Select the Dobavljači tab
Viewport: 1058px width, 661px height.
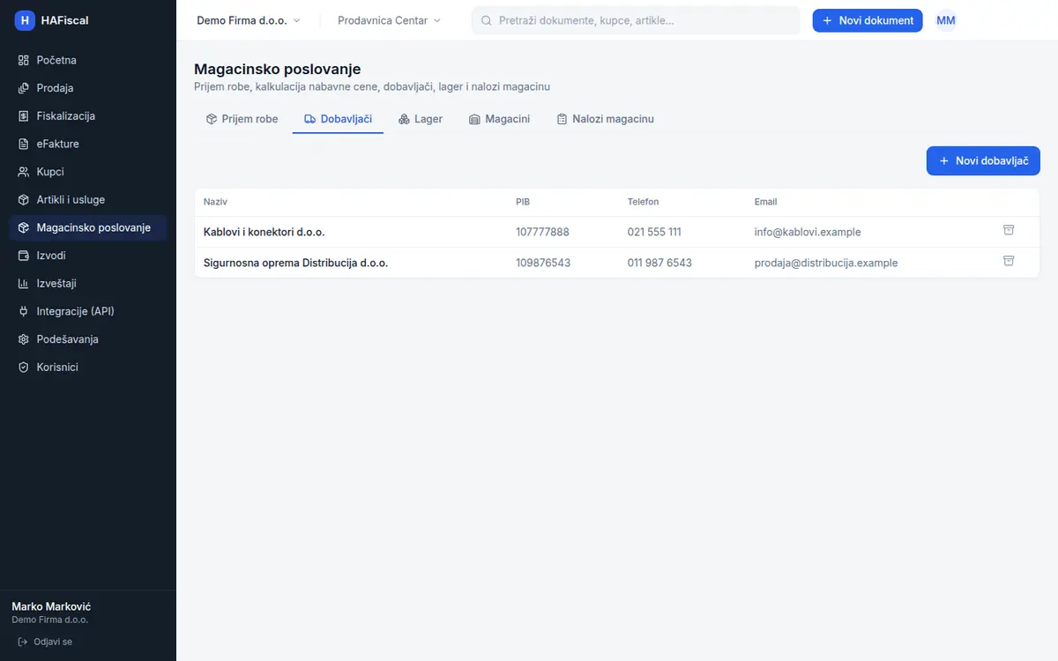338,119
